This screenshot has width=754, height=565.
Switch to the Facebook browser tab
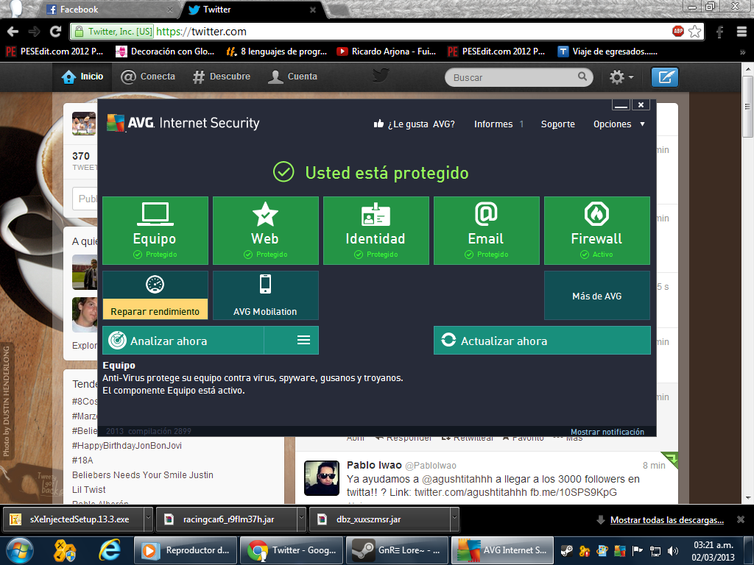coord(109,9)
